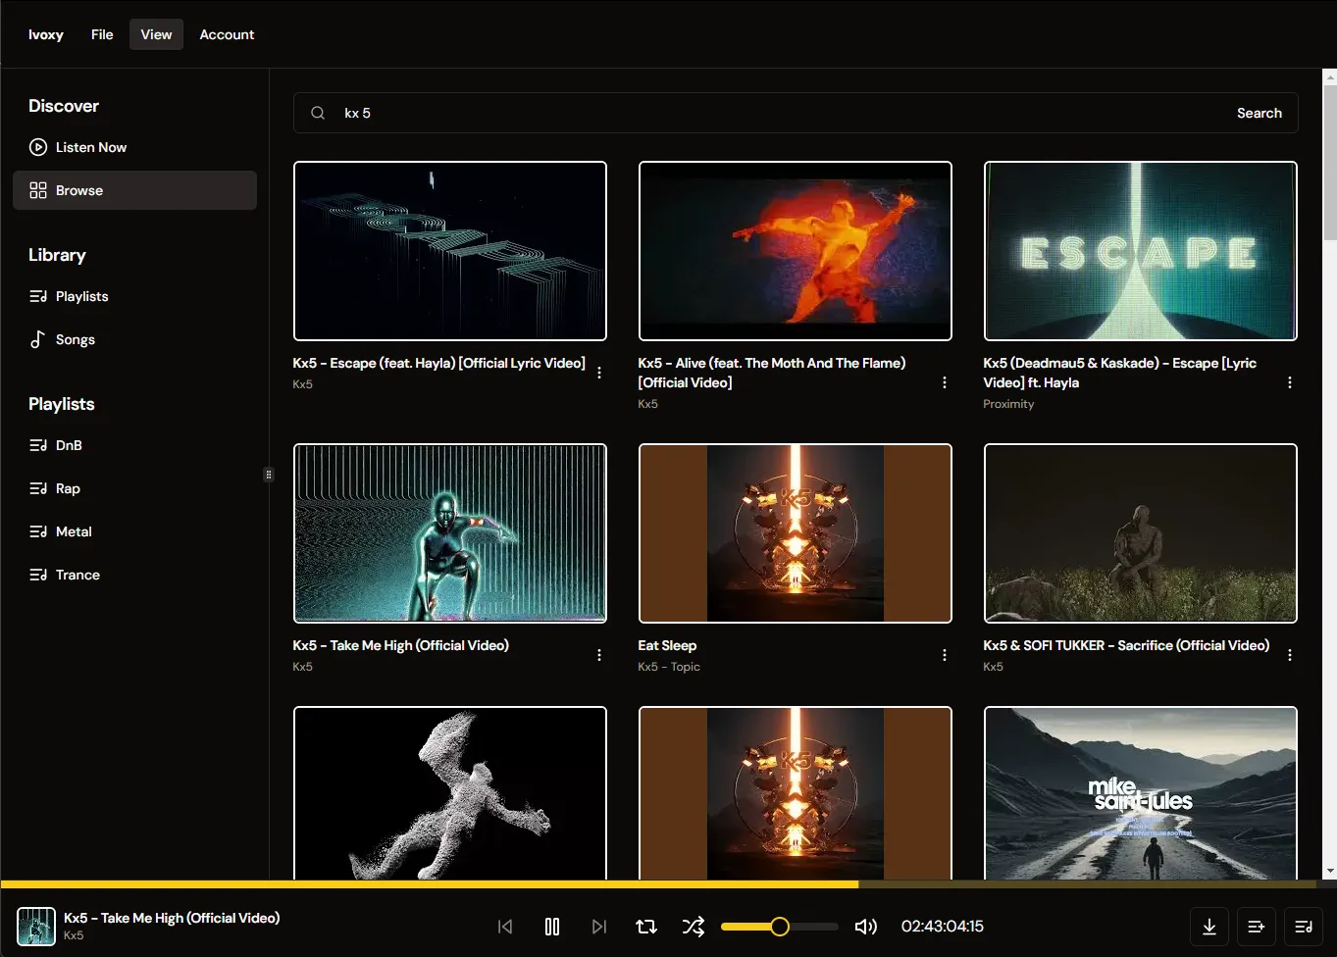1337x957 pixels.
Task: Toggle repeat mode in player bar
Action: [x=646, y=927]
